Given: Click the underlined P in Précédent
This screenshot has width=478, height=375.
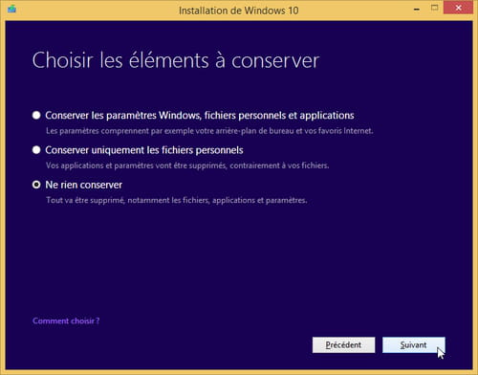Looking at the screenshot, I should pyautogui.click(x=328, y=345).
